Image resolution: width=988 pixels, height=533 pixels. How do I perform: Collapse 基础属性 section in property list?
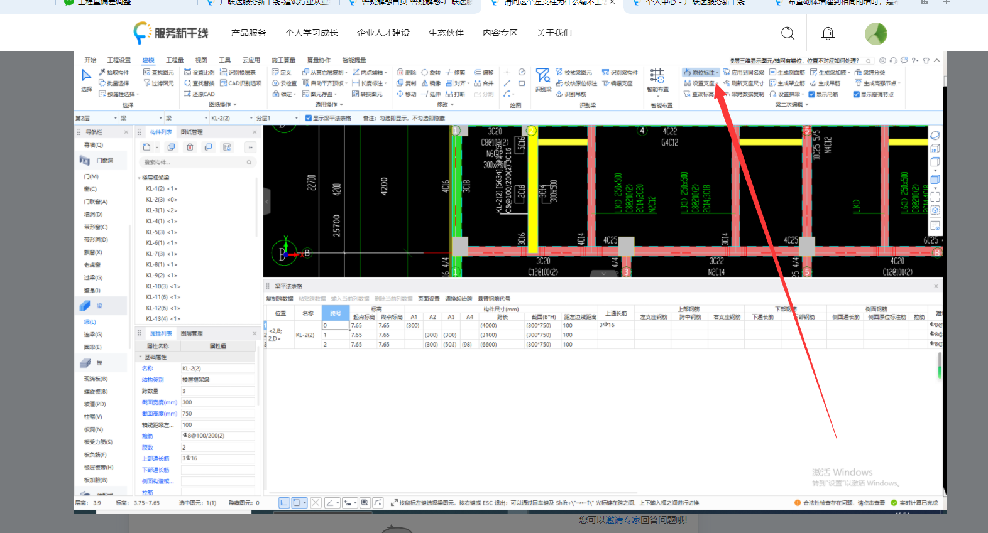141,357
